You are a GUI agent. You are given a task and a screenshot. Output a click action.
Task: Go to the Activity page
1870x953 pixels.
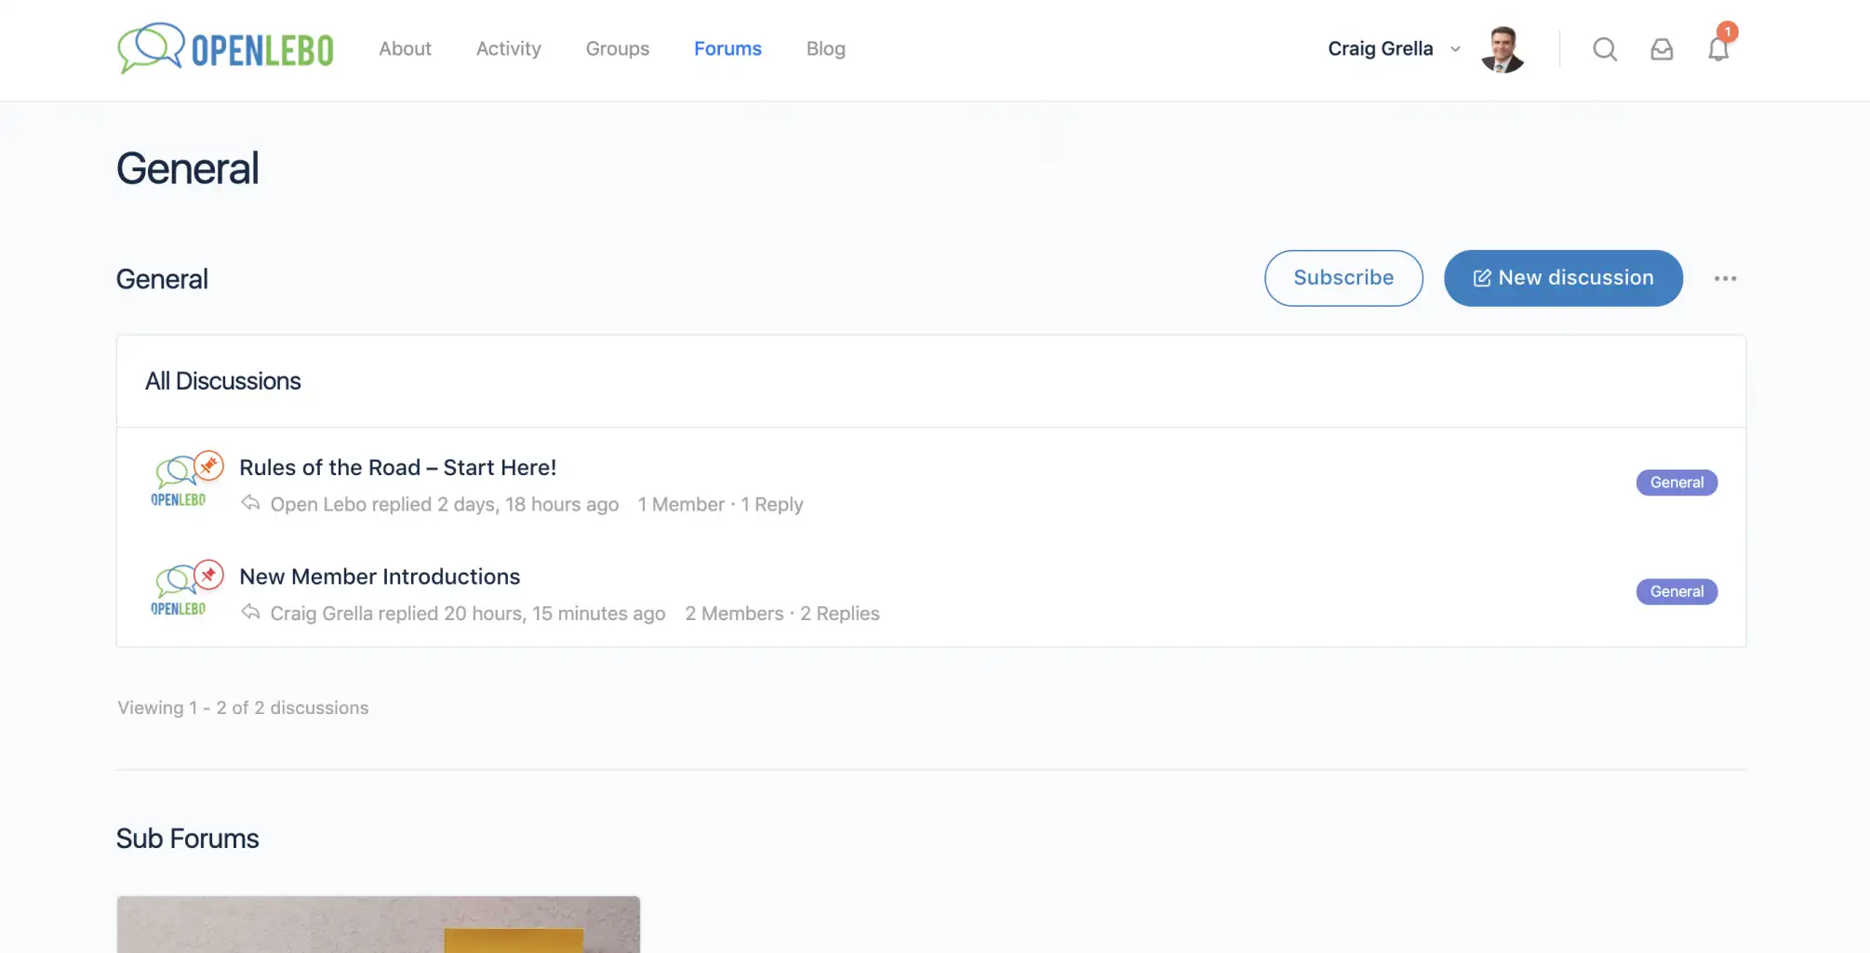pyautogui.click(x=508, y=48)
